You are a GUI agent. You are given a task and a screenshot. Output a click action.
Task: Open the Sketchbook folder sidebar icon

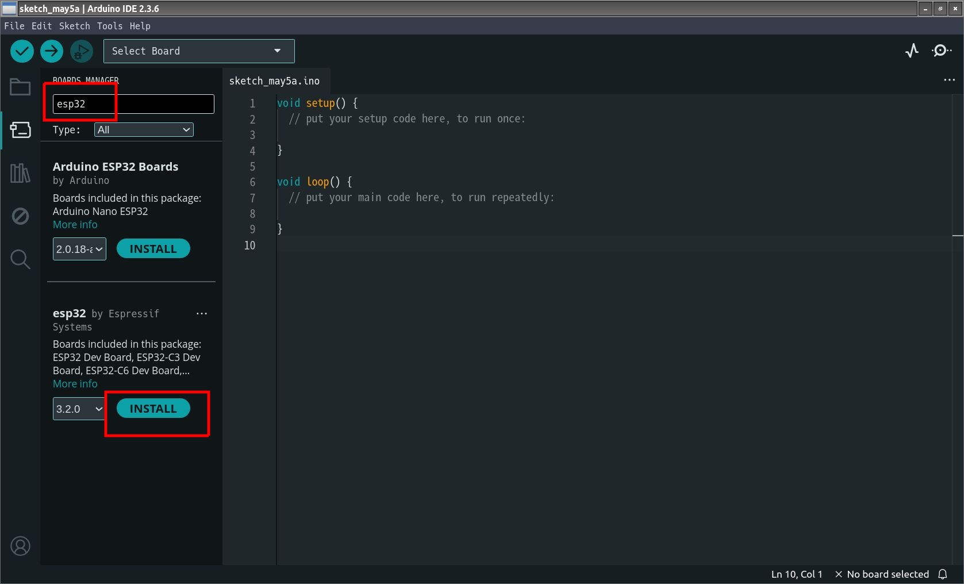(20, 87)
